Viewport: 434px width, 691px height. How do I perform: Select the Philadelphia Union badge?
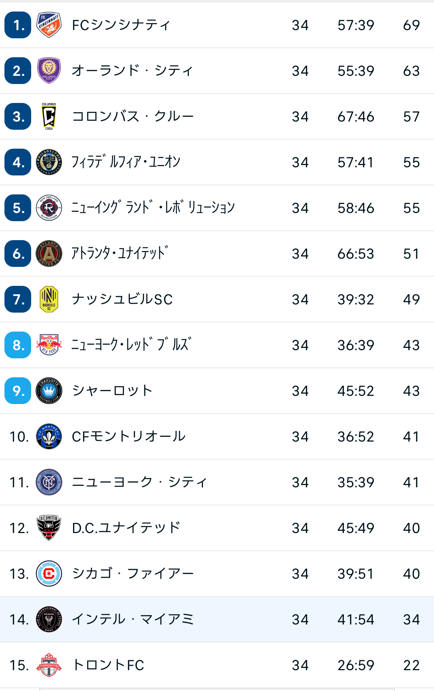[x=49, y=162]
